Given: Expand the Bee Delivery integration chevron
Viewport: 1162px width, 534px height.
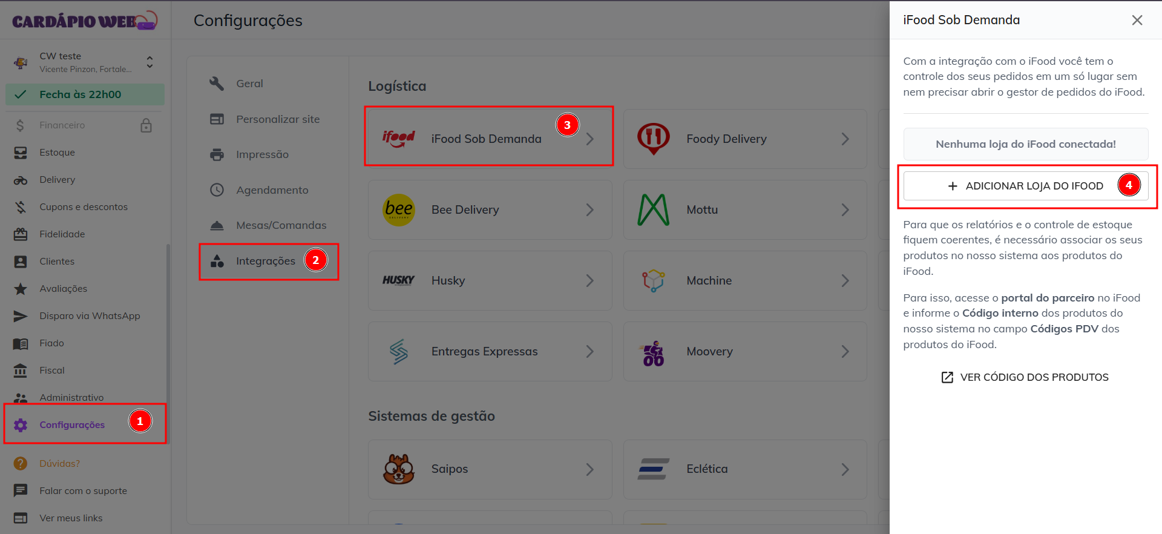Looking at the screenshot, I should pyautogui.click(x=590, y=210).
